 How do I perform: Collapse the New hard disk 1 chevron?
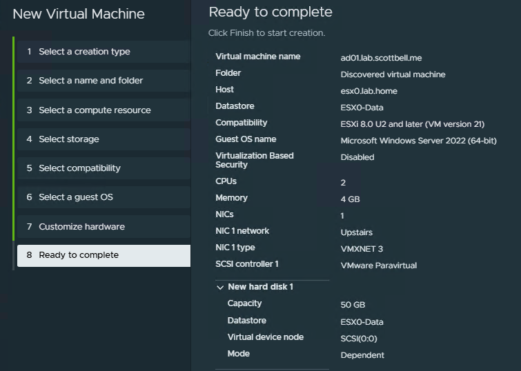pos(220,287)
